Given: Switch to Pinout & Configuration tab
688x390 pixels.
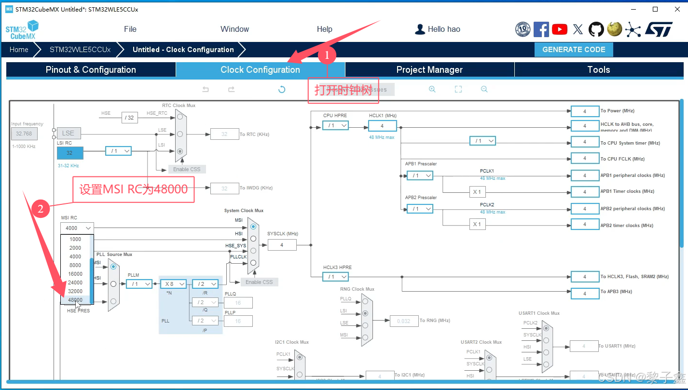Looking at the screenshot, I should (x=91, y=69).
